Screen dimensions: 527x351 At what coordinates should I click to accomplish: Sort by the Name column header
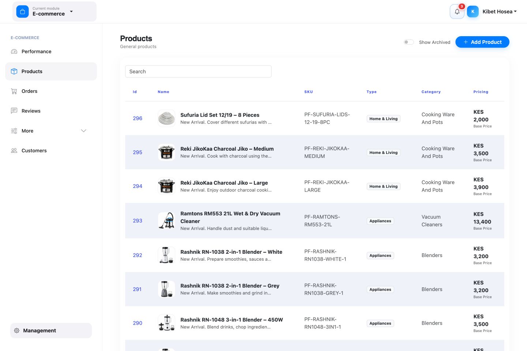pos(164,92)
